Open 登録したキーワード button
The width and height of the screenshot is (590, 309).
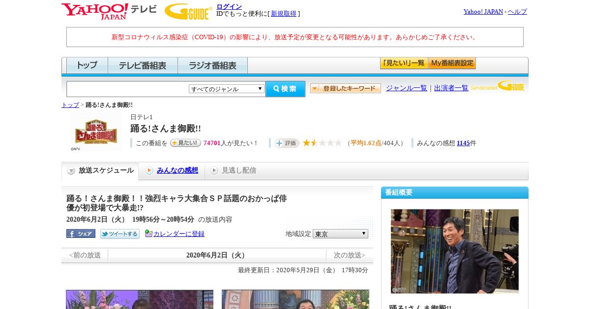(x=345, y=88)
